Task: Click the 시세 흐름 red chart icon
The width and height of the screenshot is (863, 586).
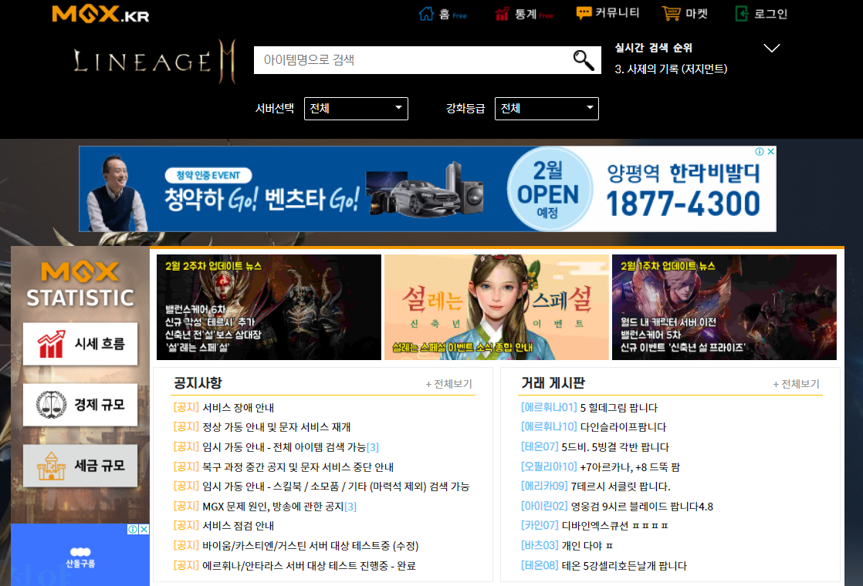Action: point(51,344)
